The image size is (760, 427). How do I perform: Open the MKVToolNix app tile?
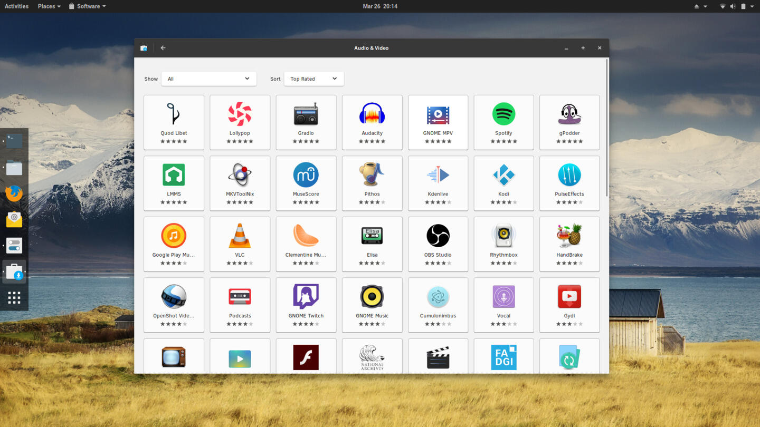click(x=240, y=183)
